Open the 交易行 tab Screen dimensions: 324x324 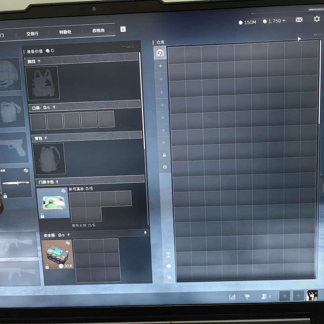(32, 34)
